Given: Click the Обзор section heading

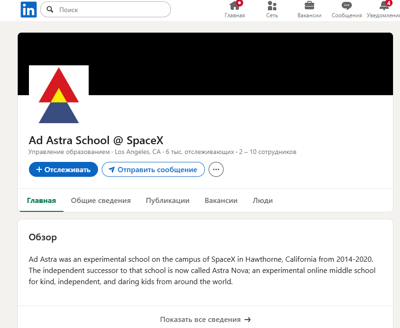Looking at the screenshot, I should (42, 237).
